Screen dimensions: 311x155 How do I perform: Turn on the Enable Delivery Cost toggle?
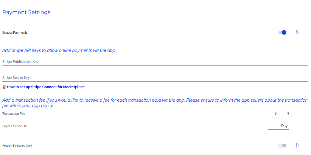(x=282, y=145)
